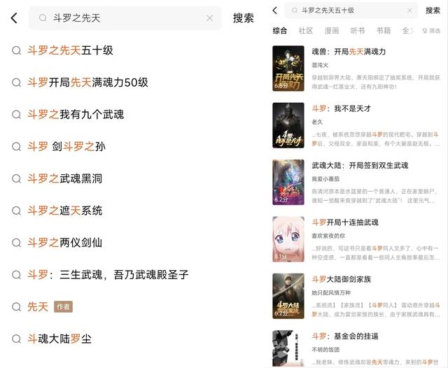Open result title 斗罗大陆御剑家族
This screenshot has width=448, height=368.
[342, 279]
